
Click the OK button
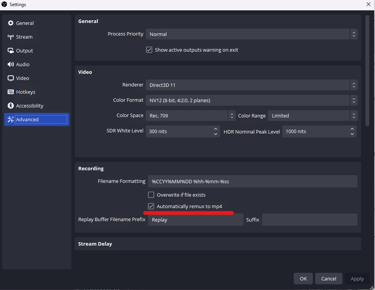[x=303, y=279]
